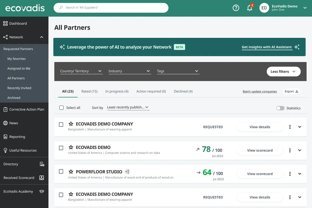This screenshot has width=312, height=208.
Task: Click the Network share icon in sidebar
Action: [x=5, y=37]
